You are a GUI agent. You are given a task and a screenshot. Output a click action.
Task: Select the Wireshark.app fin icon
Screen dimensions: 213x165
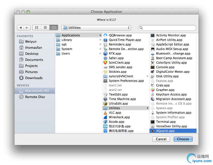[105, 117]
